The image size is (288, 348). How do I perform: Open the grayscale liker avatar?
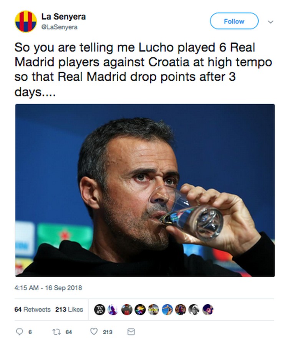pos(194,310)
